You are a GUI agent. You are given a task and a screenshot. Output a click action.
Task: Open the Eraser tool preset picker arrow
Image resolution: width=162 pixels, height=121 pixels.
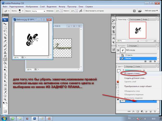[9, 11]
